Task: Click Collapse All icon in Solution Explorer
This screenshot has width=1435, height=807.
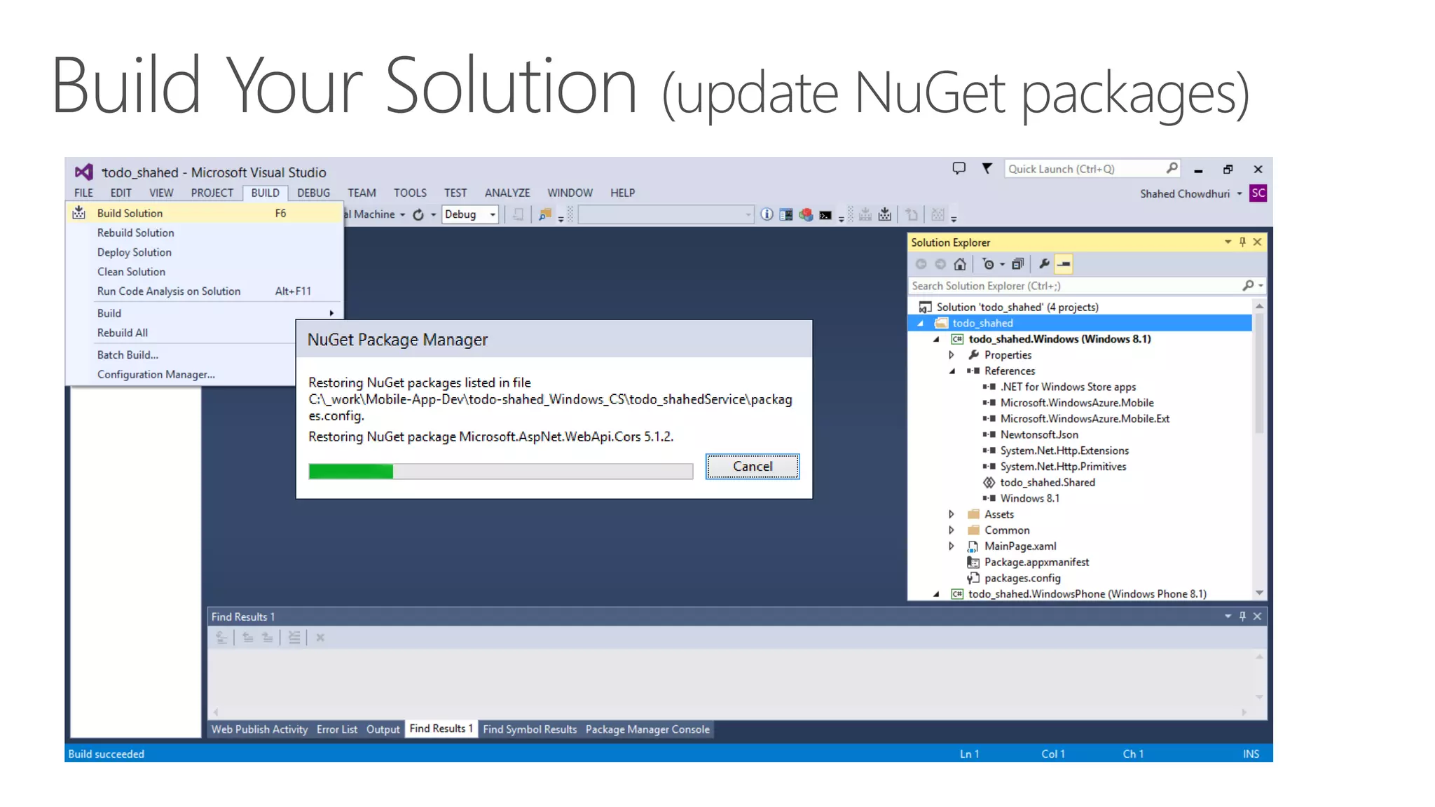Action: pyautogui.click(x=1017, y=264)
